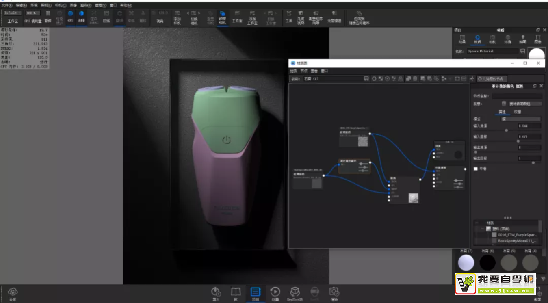Click the duplicate nodes icon in material graph toolbar
Image resolution: width=548 pixels, height=303 pixels.
[408, 79]
